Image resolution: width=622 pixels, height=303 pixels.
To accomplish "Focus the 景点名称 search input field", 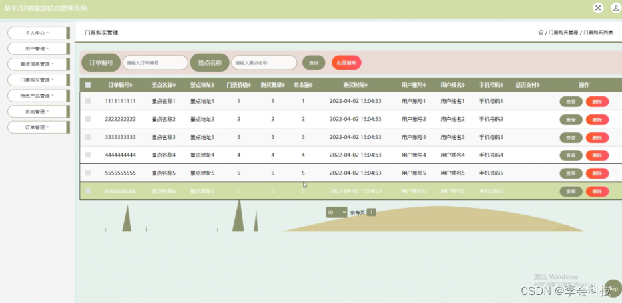I will 264,63.
